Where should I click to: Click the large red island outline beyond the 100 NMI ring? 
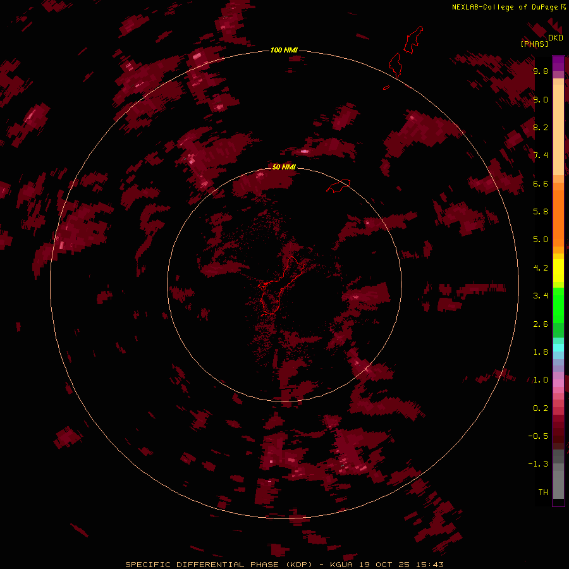click(x=413, y=40)
